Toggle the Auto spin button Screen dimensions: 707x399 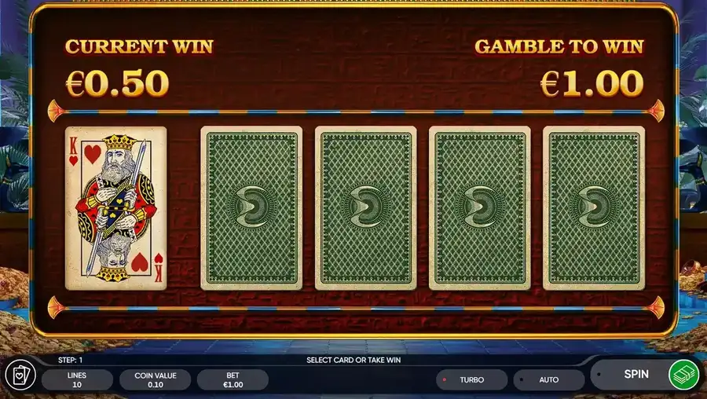tap(549, 379)
